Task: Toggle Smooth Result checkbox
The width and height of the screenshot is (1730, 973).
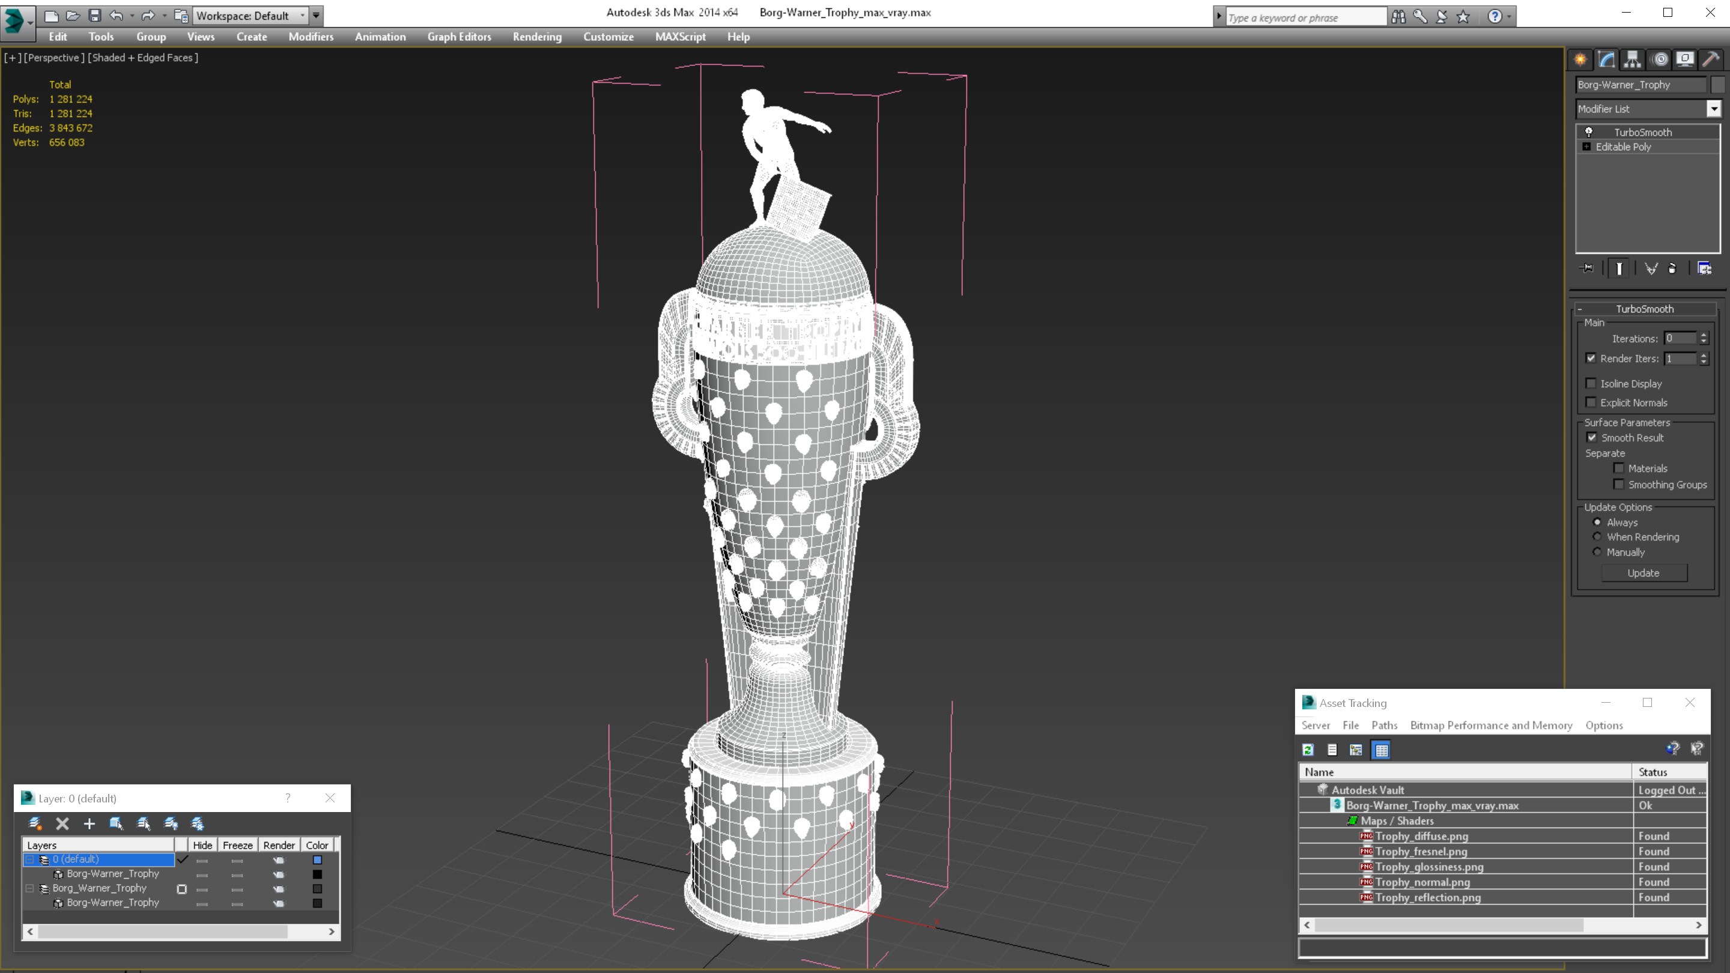Action: pos(1592,437)
